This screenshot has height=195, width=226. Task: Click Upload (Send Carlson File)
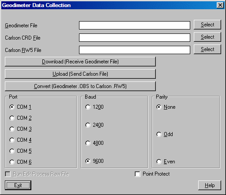(80, 74)
